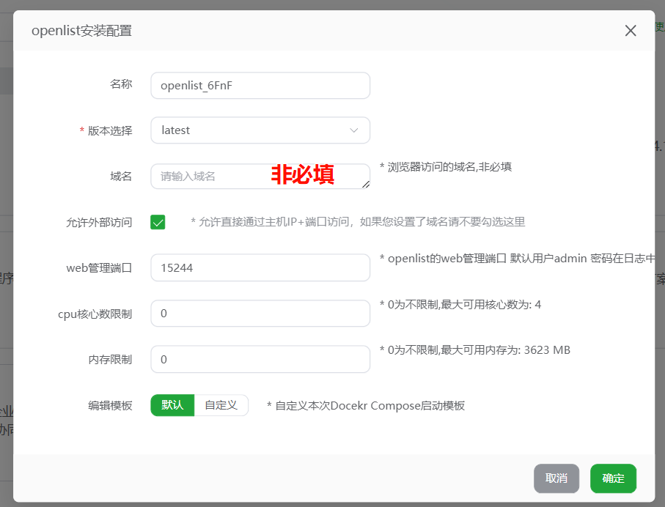Image resolution: width=665 pixels, height=507 pixels.
Task: Click the red 非必填 annotation text
Action: pos(301,174)
